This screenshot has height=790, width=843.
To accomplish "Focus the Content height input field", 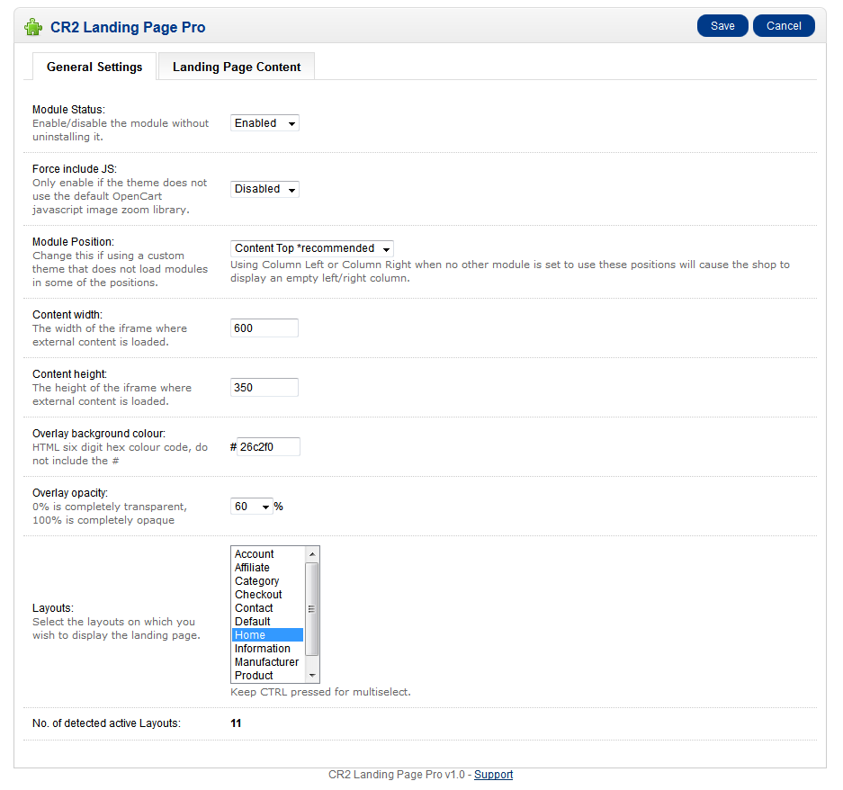I will 265,387.
